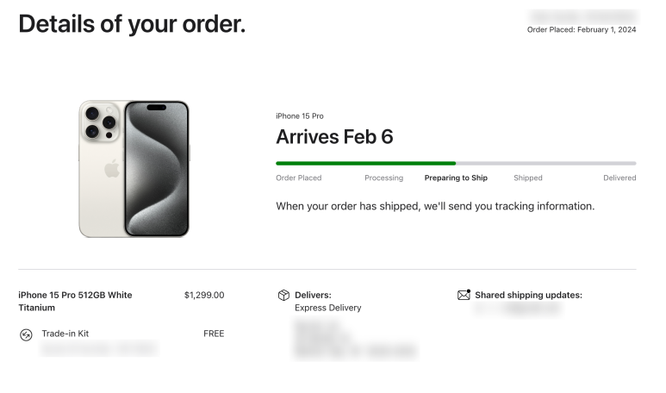The image size is (666, 393).
Task: Click the iPhone 15 Pro product image
Action: click(x=134, y=169)
